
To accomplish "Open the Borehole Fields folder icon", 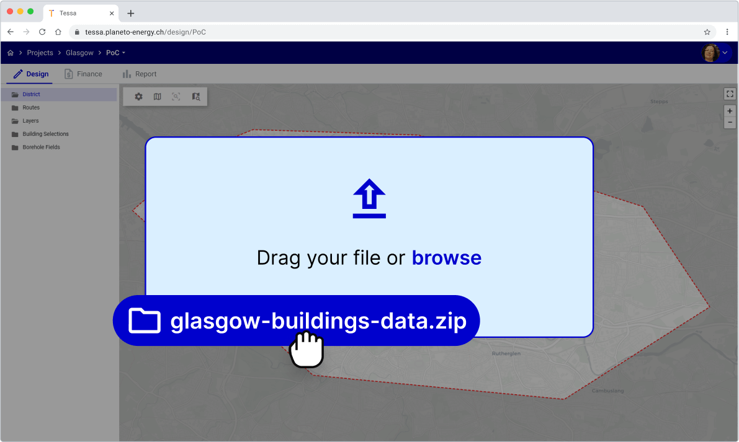I will click(x=14, y=147).
